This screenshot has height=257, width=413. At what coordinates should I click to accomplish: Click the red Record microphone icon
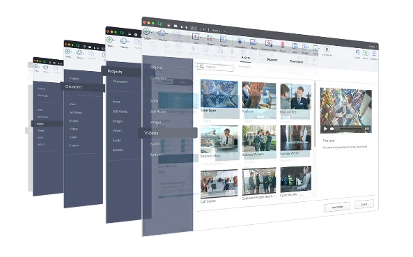(x=282, y=45)
